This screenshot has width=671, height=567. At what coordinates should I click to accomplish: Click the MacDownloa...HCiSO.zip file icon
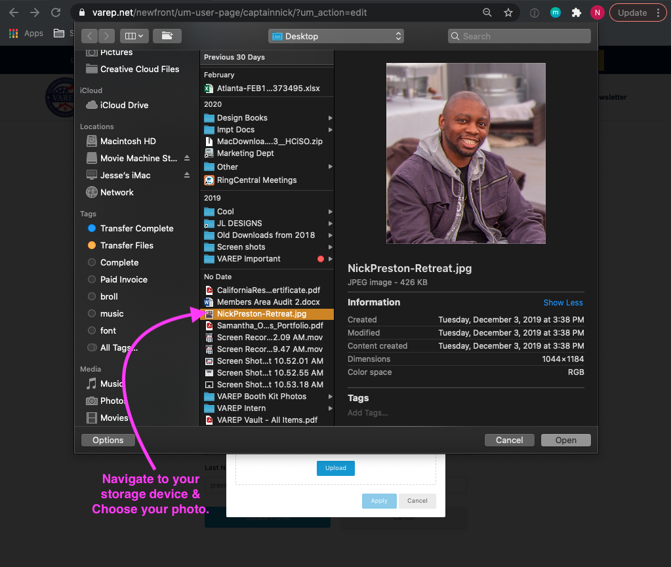(x=209, y=142)
